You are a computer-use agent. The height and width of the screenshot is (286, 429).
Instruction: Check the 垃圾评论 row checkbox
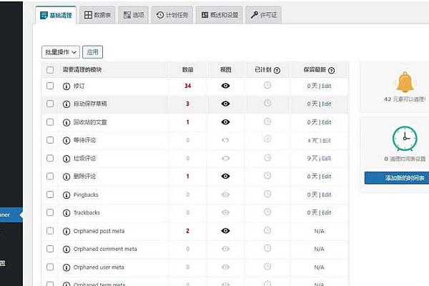(50, 158)
